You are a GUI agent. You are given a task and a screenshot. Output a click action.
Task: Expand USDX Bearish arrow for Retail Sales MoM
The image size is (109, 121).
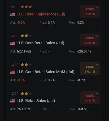coord(97,7)
